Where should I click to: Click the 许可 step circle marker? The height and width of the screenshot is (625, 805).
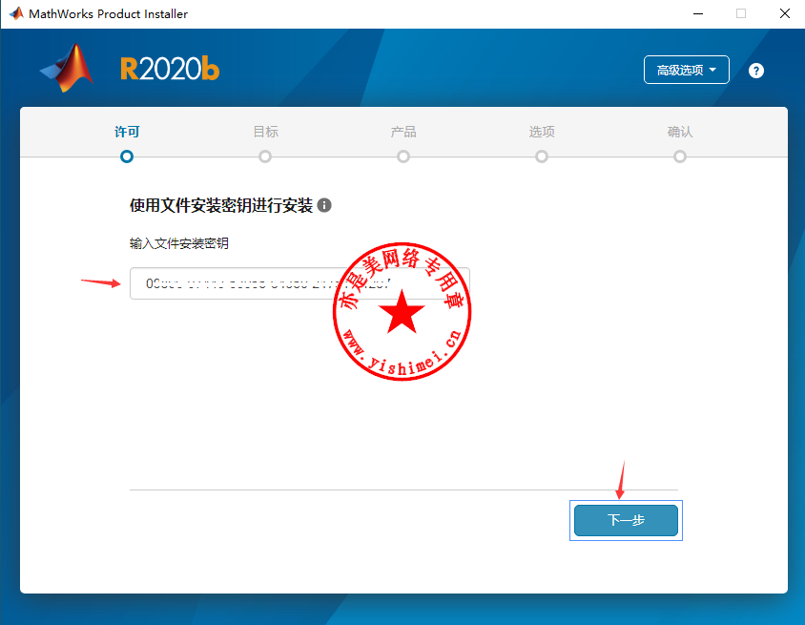point(127,156)
